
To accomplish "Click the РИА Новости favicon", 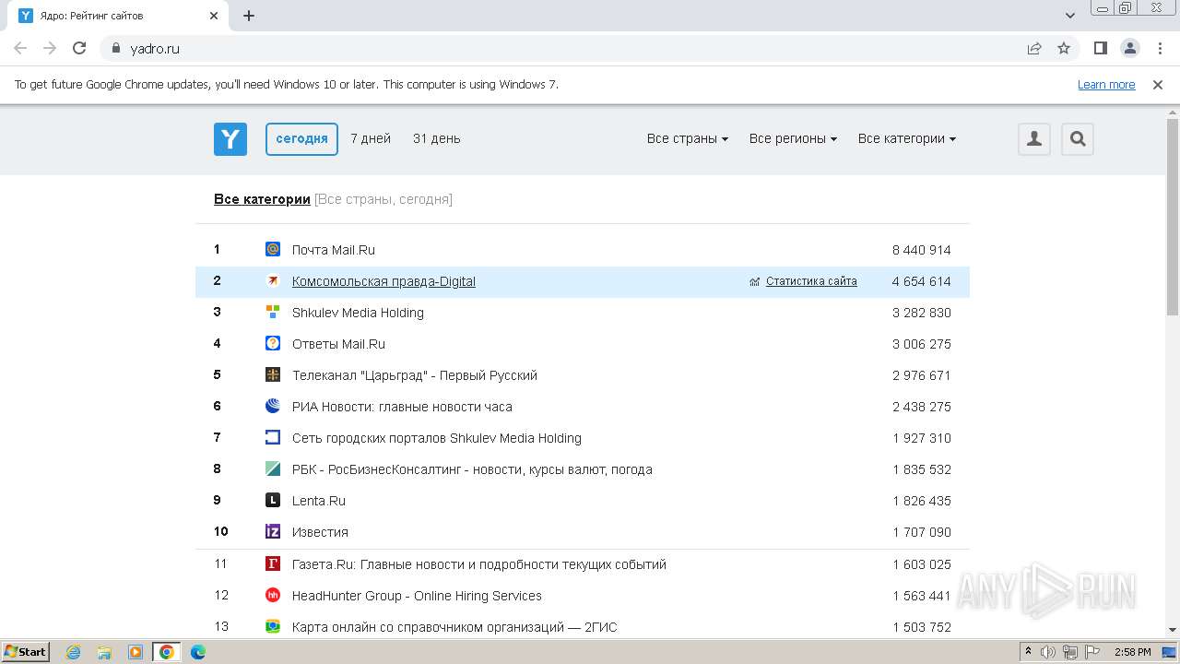I will coord(273,406).
